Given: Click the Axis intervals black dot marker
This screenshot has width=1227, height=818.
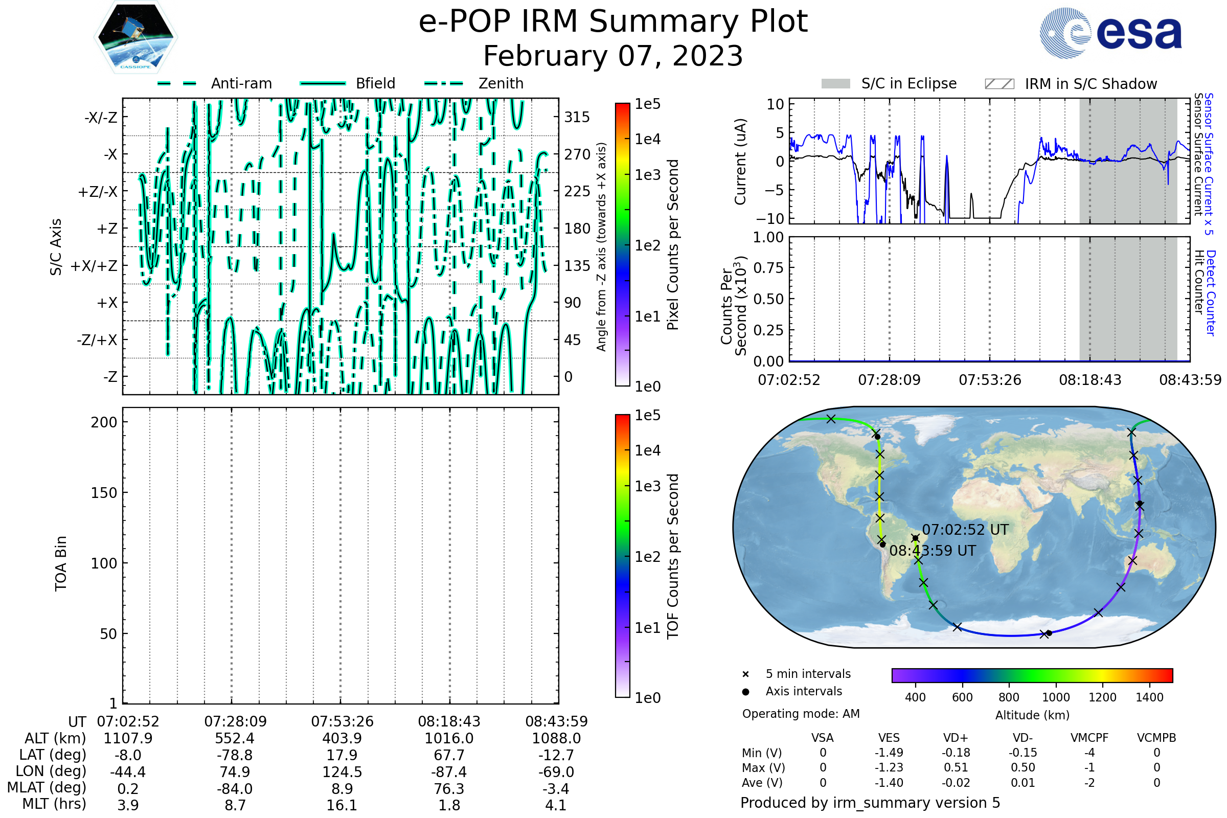Looking at the screenshot, I should pos(745,692).
